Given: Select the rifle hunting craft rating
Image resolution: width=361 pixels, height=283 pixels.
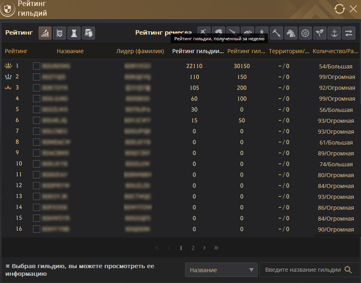Looking at the screenshot, I should [233, 31].
